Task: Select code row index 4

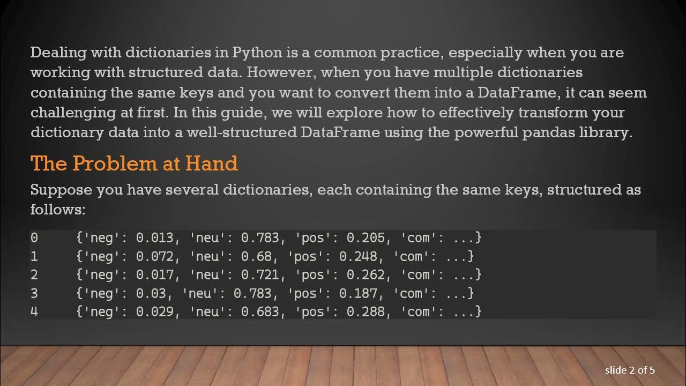Action: tap(34, 311)
